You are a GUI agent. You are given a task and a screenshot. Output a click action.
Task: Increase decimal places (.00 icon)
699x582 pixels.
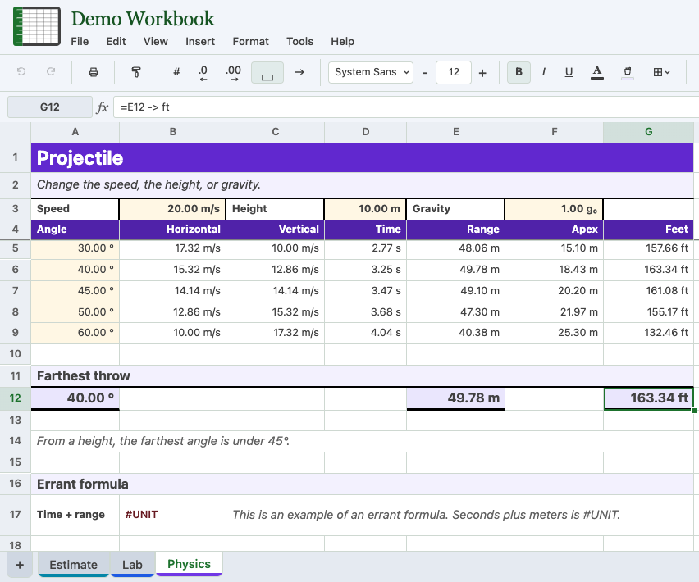[233, 73]
